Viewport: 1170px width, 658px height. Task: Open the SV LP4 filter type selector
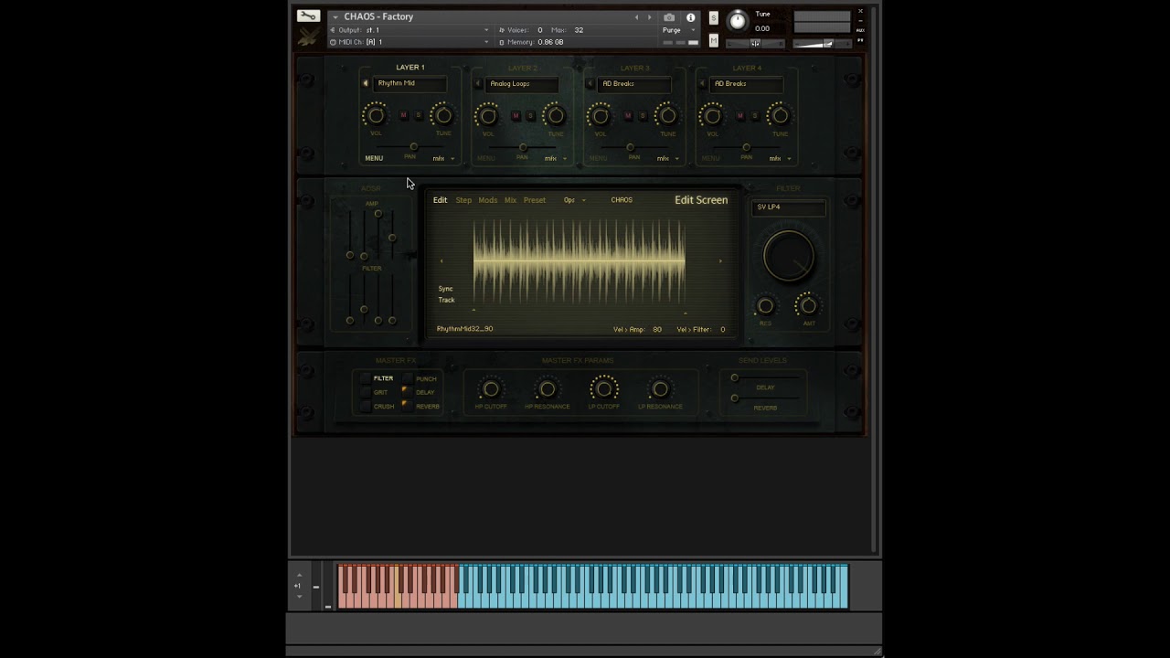pyautogui.click(x=788, y=207)
